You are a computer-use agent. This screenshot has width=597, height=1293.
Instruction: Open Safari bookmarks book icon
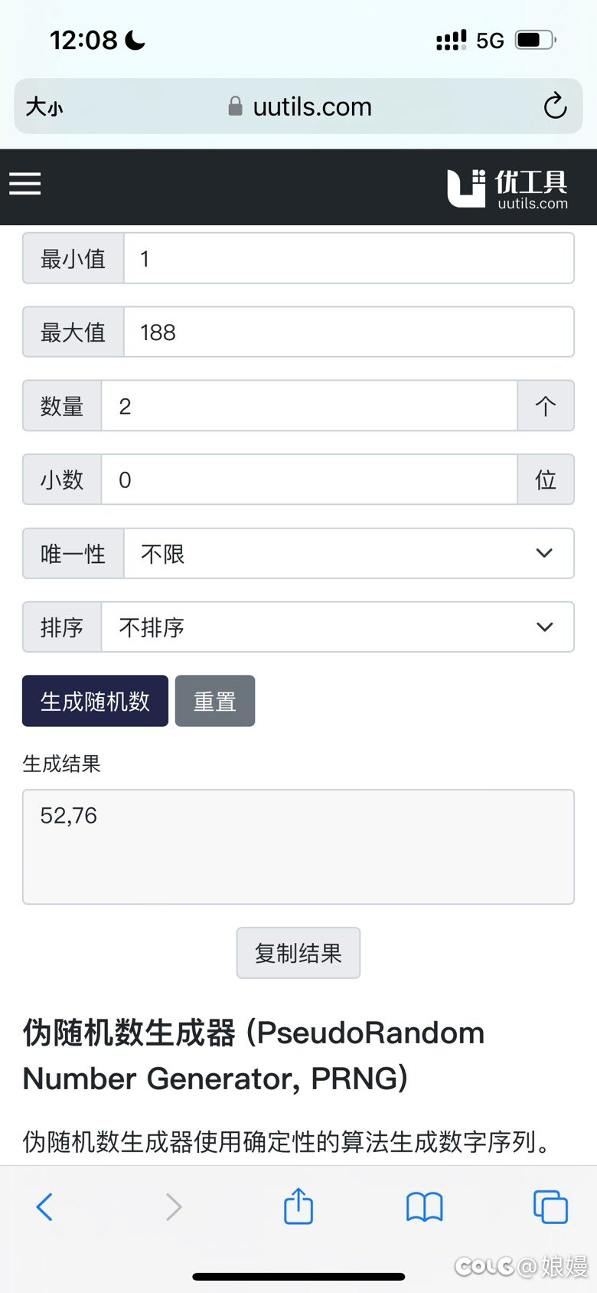click(424, 1207)
